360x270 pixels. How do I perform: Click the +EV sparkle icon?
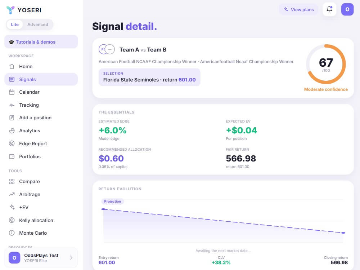12,207
